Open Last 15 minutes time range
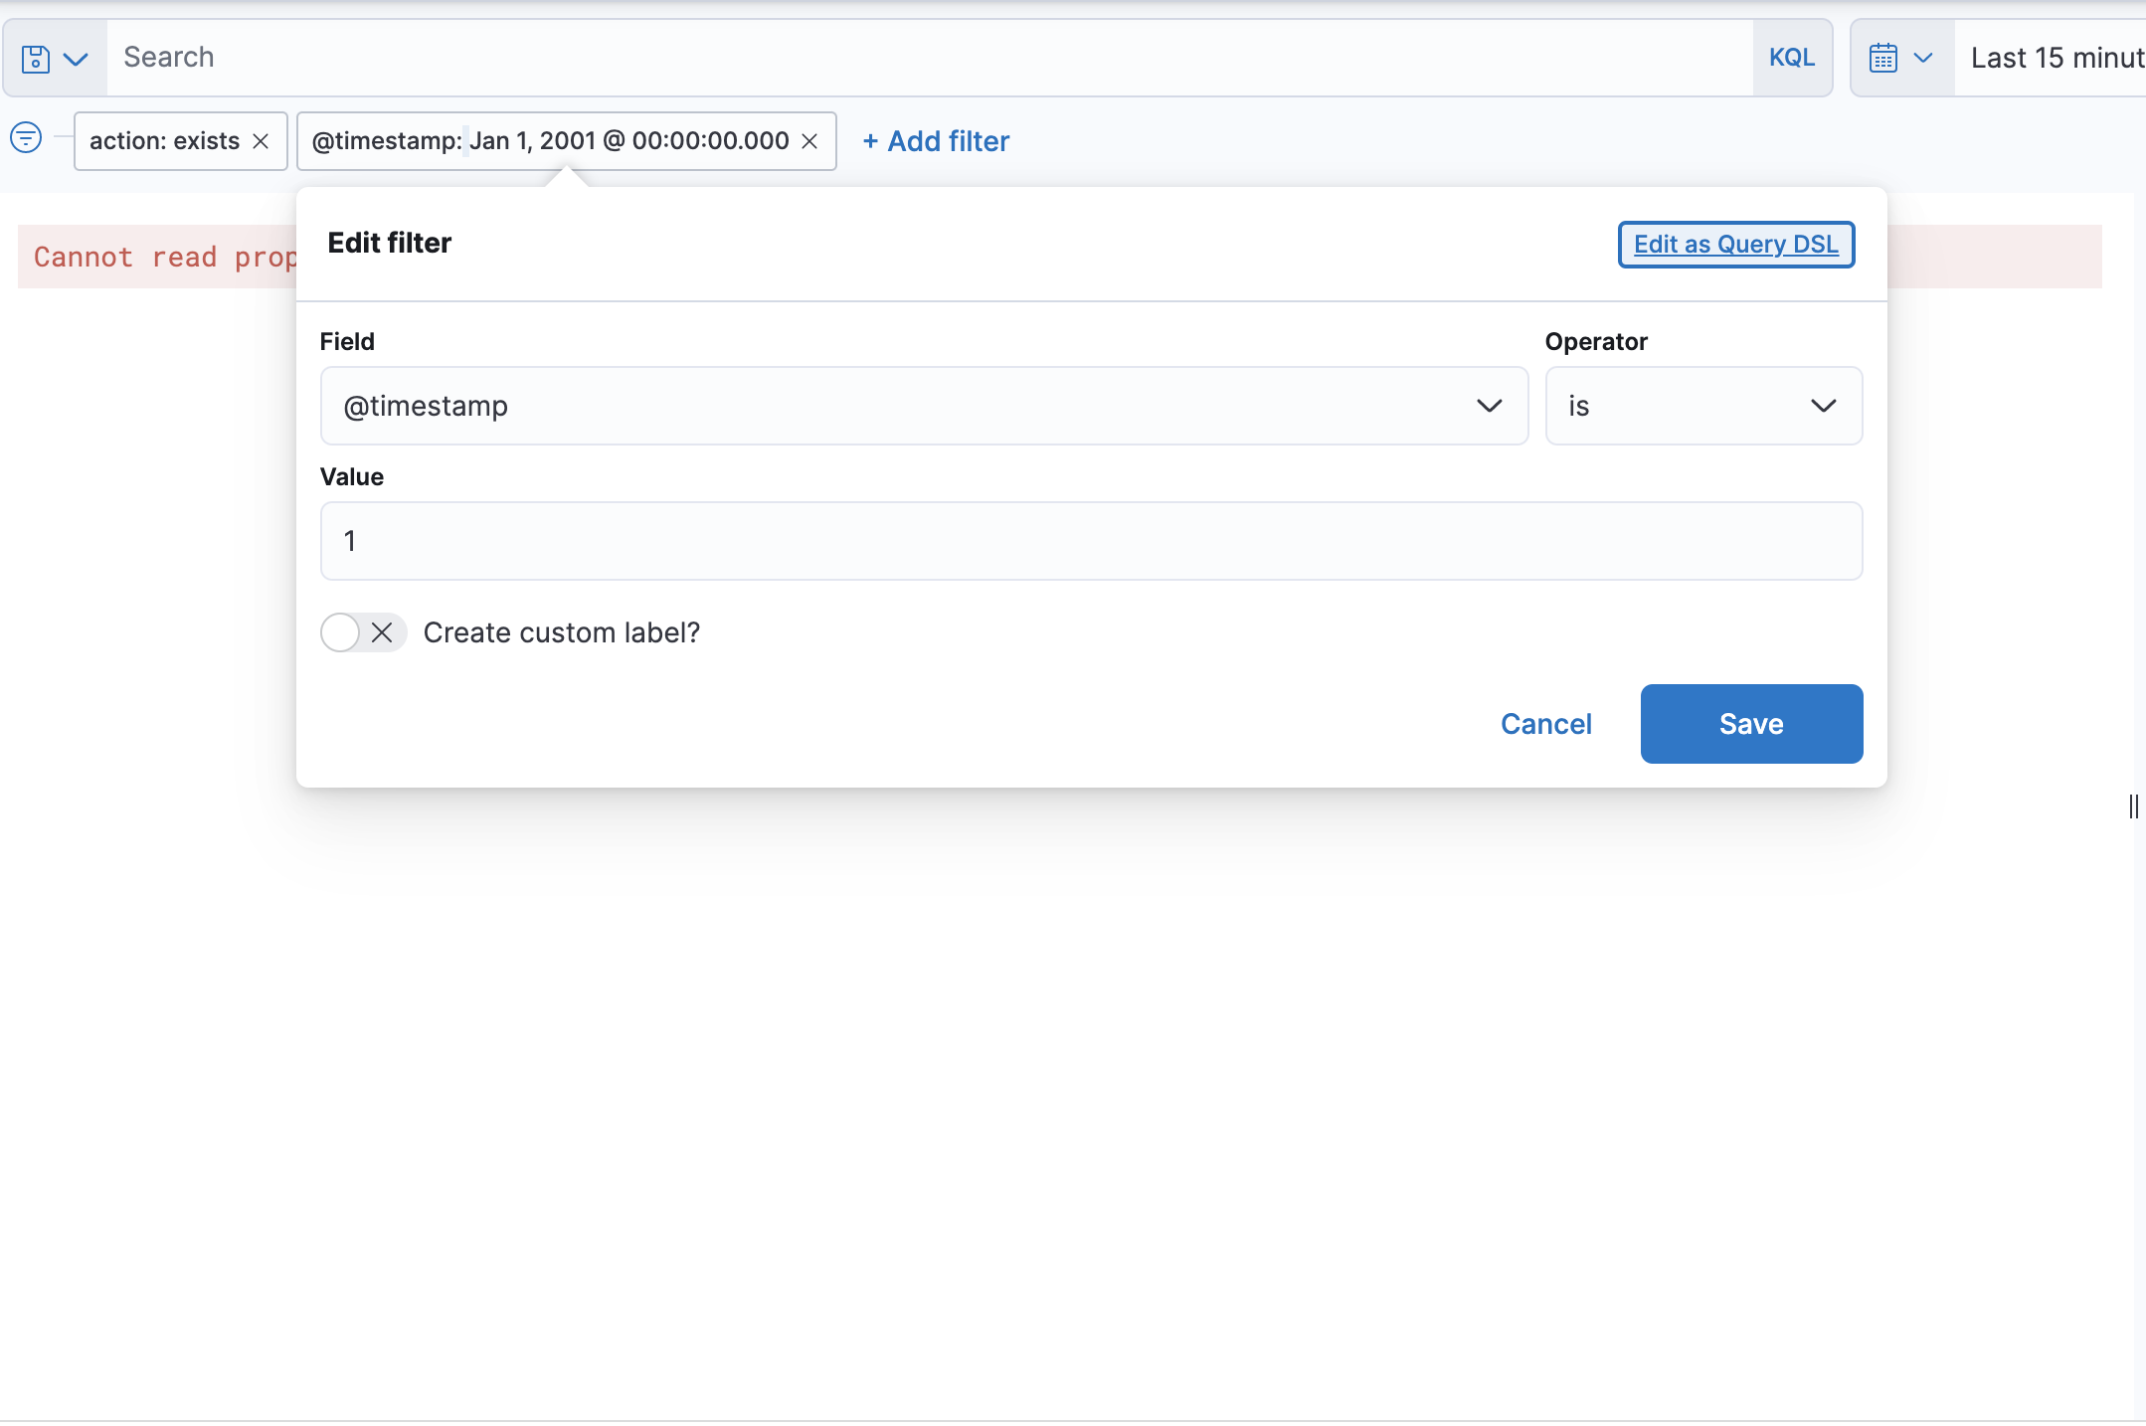The image size is (2146, 1426). pos(2055,58)
